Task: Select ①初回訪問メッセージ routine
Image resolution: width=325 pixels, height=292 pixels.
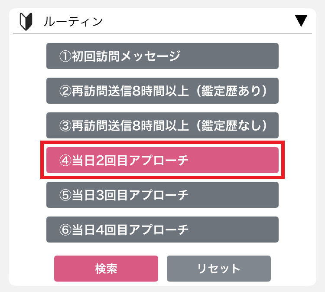Action: coord(162,56)
